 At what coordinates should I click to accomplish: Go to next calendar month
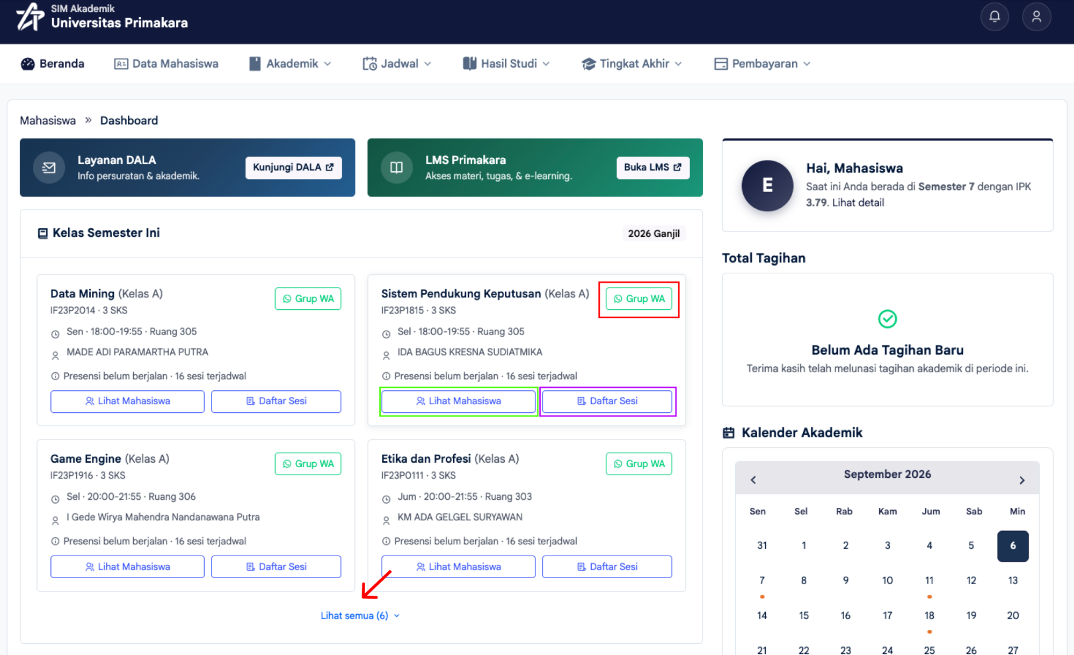(x=1022, y=480)
